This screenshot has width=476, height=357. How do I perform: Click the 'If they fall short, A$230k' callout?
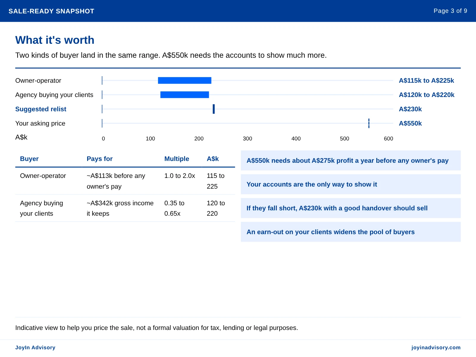pos(351,208)
